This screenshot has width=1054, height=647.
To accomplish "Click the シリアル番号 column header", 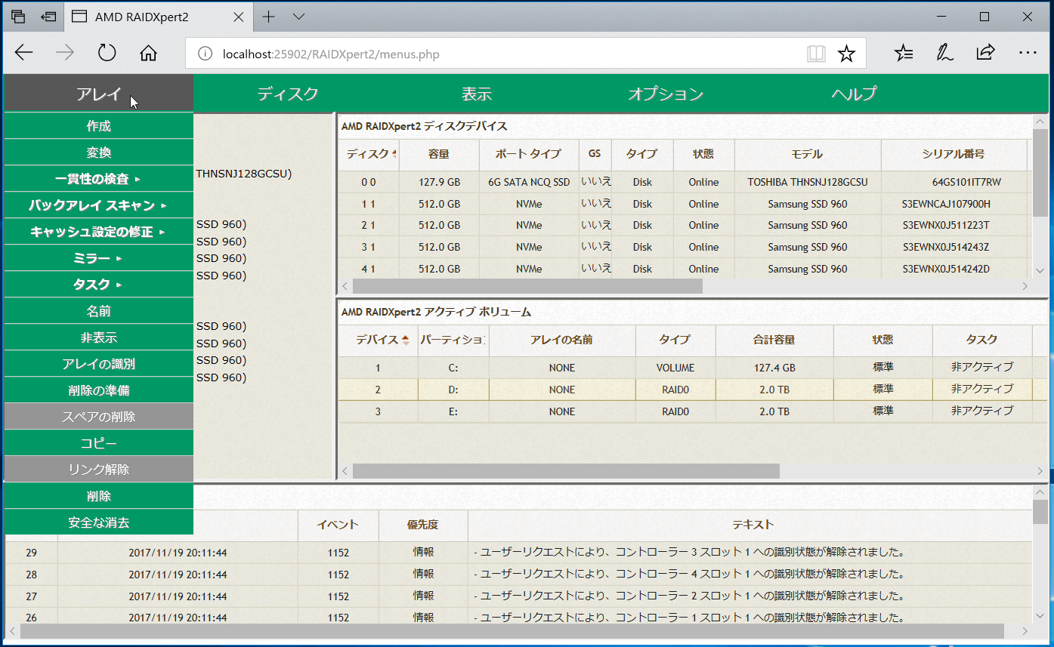I will click(954, 154).
